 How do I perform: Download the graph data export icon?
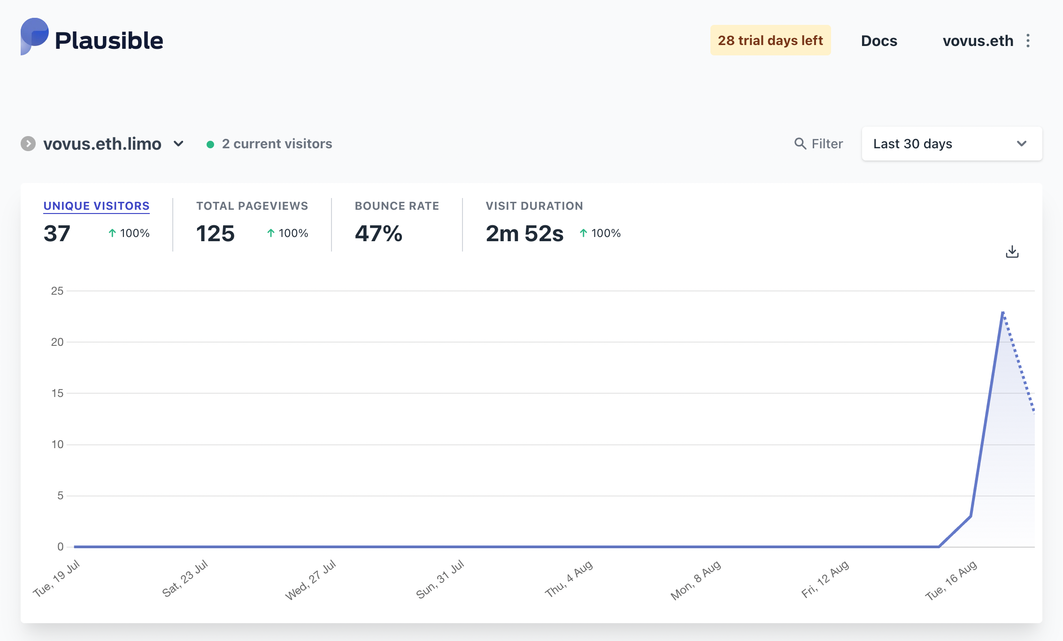tap(1012, 252)
